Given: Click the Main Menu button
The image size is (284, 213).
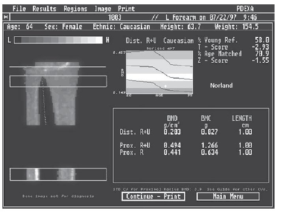Looking at the screenshot, I should pyautogui.click(x=228, y=196).
